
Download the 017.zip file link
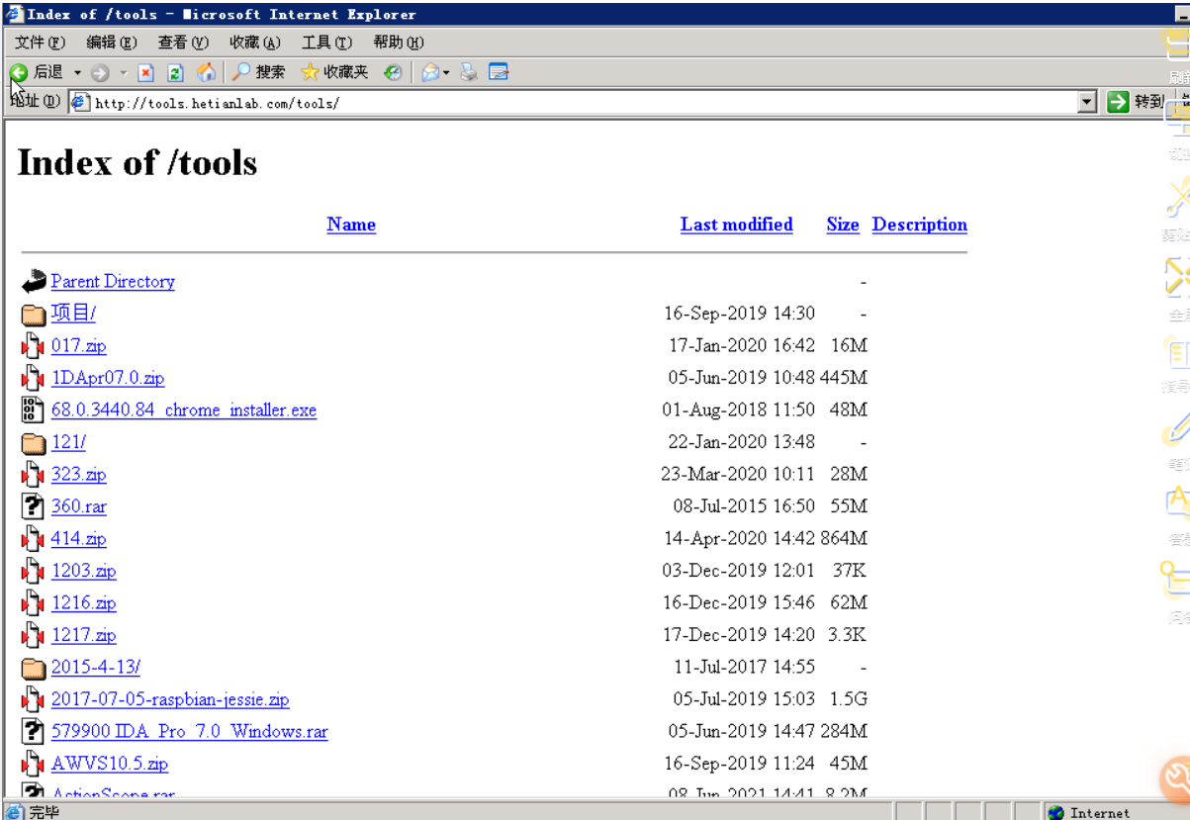(79, 346)
